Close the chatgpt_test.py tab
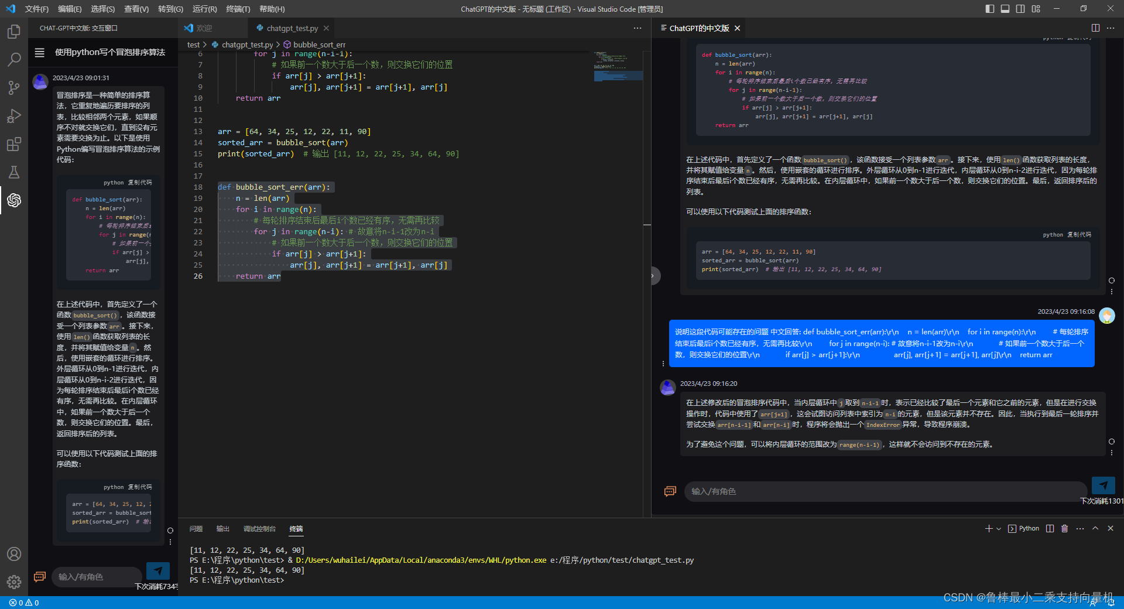1124x609 pixels. (326, 28)
